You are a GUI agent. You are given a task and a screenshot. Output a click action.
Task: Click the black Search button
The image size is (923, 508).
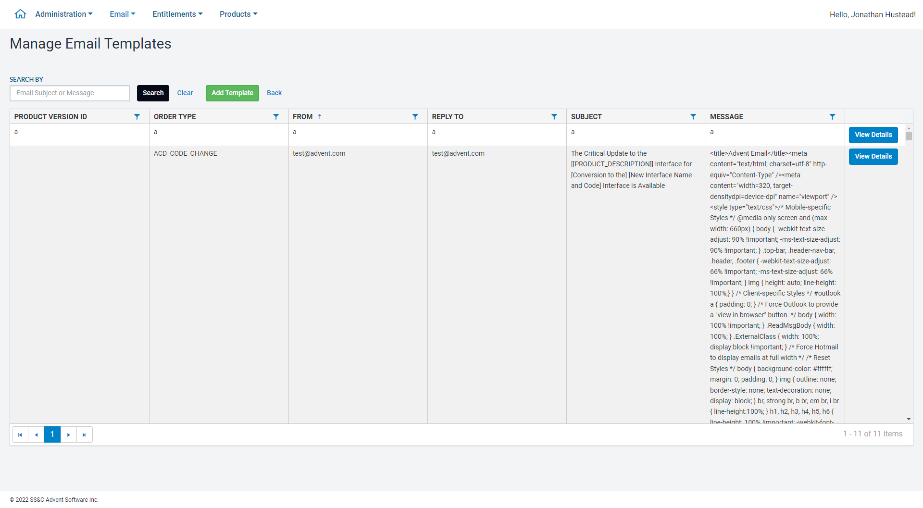pos(153,93)
